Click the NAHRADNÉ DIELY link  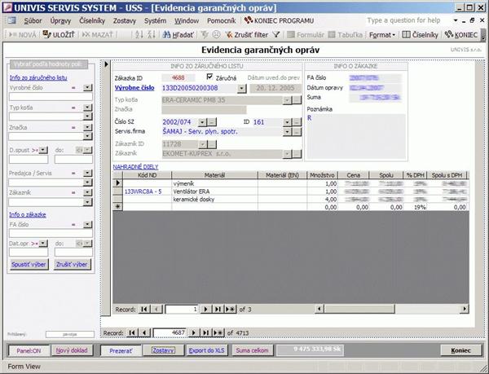click(135, 167)
